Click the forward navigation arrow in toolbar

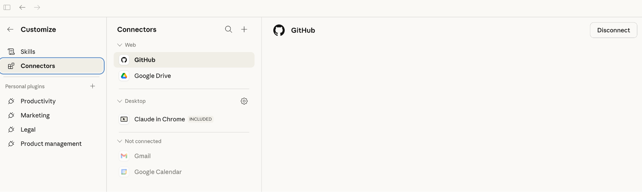coord(37,7)
